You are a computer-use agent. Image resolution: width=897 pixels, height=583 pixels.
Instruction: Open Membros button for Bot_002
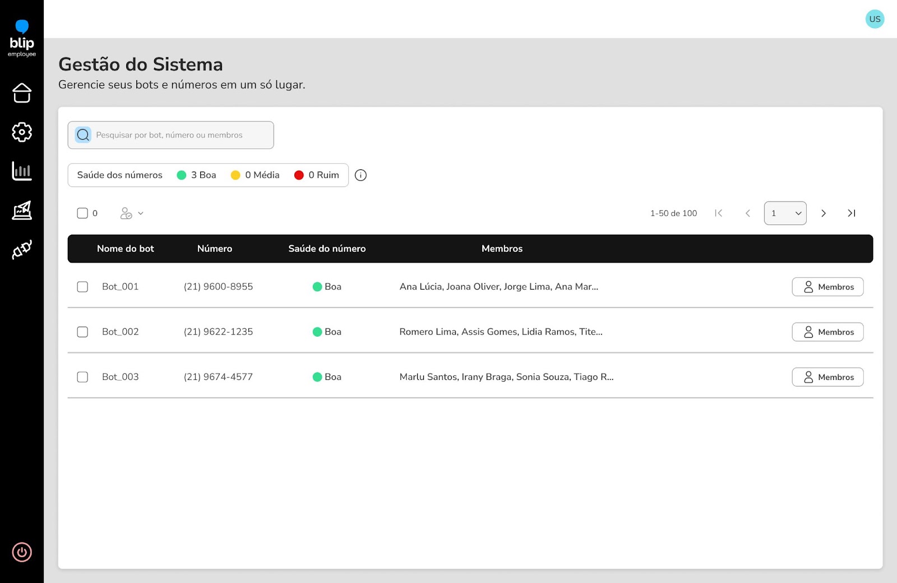827,332
